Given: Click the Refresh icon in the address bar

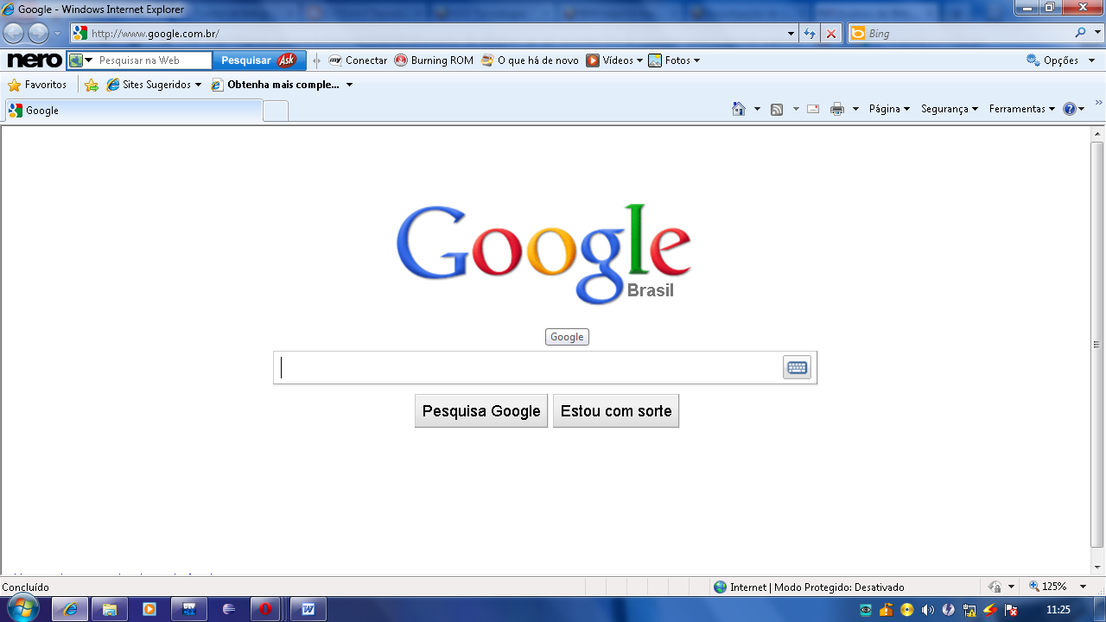Looking at the screenshot, I should pos(810,33).
